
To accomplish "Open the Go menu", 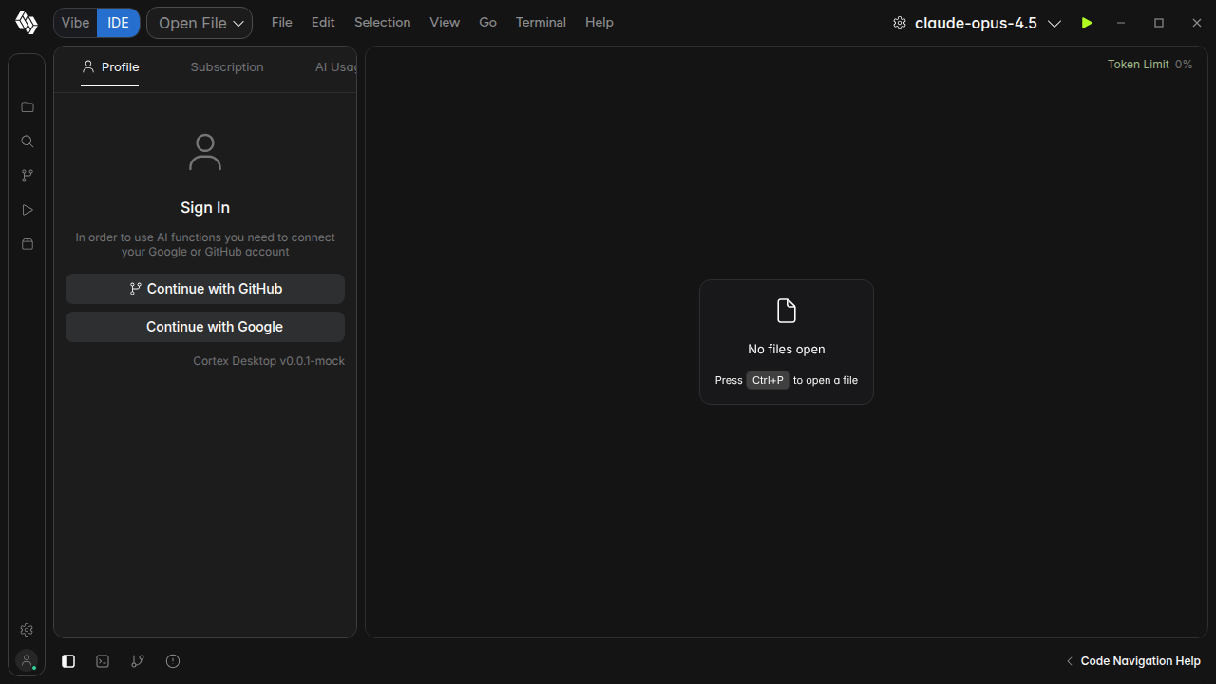I will 488,22.
